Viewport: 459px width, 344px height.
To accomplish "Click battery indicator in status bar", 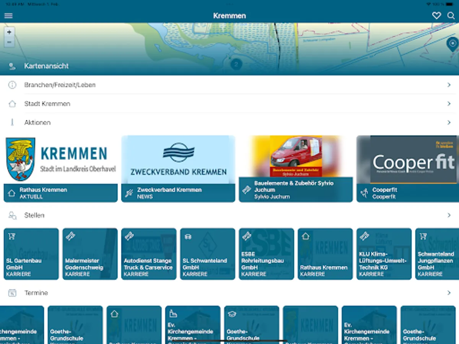I will coord(449,3).
